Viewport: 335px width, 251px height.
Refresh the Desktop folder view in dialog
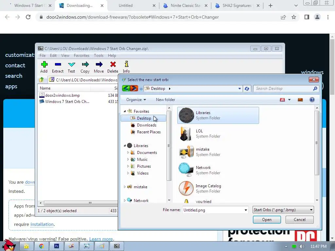tap(247, 89)
